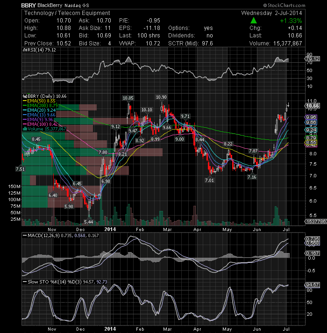Click the 10.90 peak price label
Viewport: 327px width, 333px height.
[161, 97]
